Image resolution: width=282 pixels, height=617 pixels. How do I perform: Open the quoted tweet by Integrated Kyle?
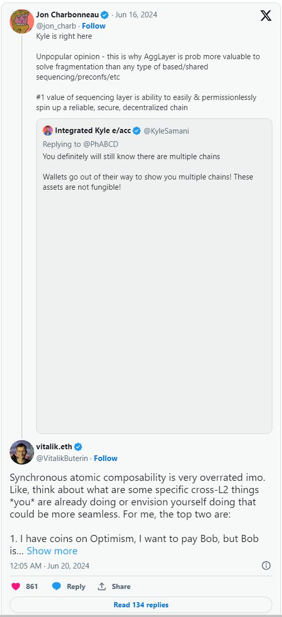[x=154, y=276]
